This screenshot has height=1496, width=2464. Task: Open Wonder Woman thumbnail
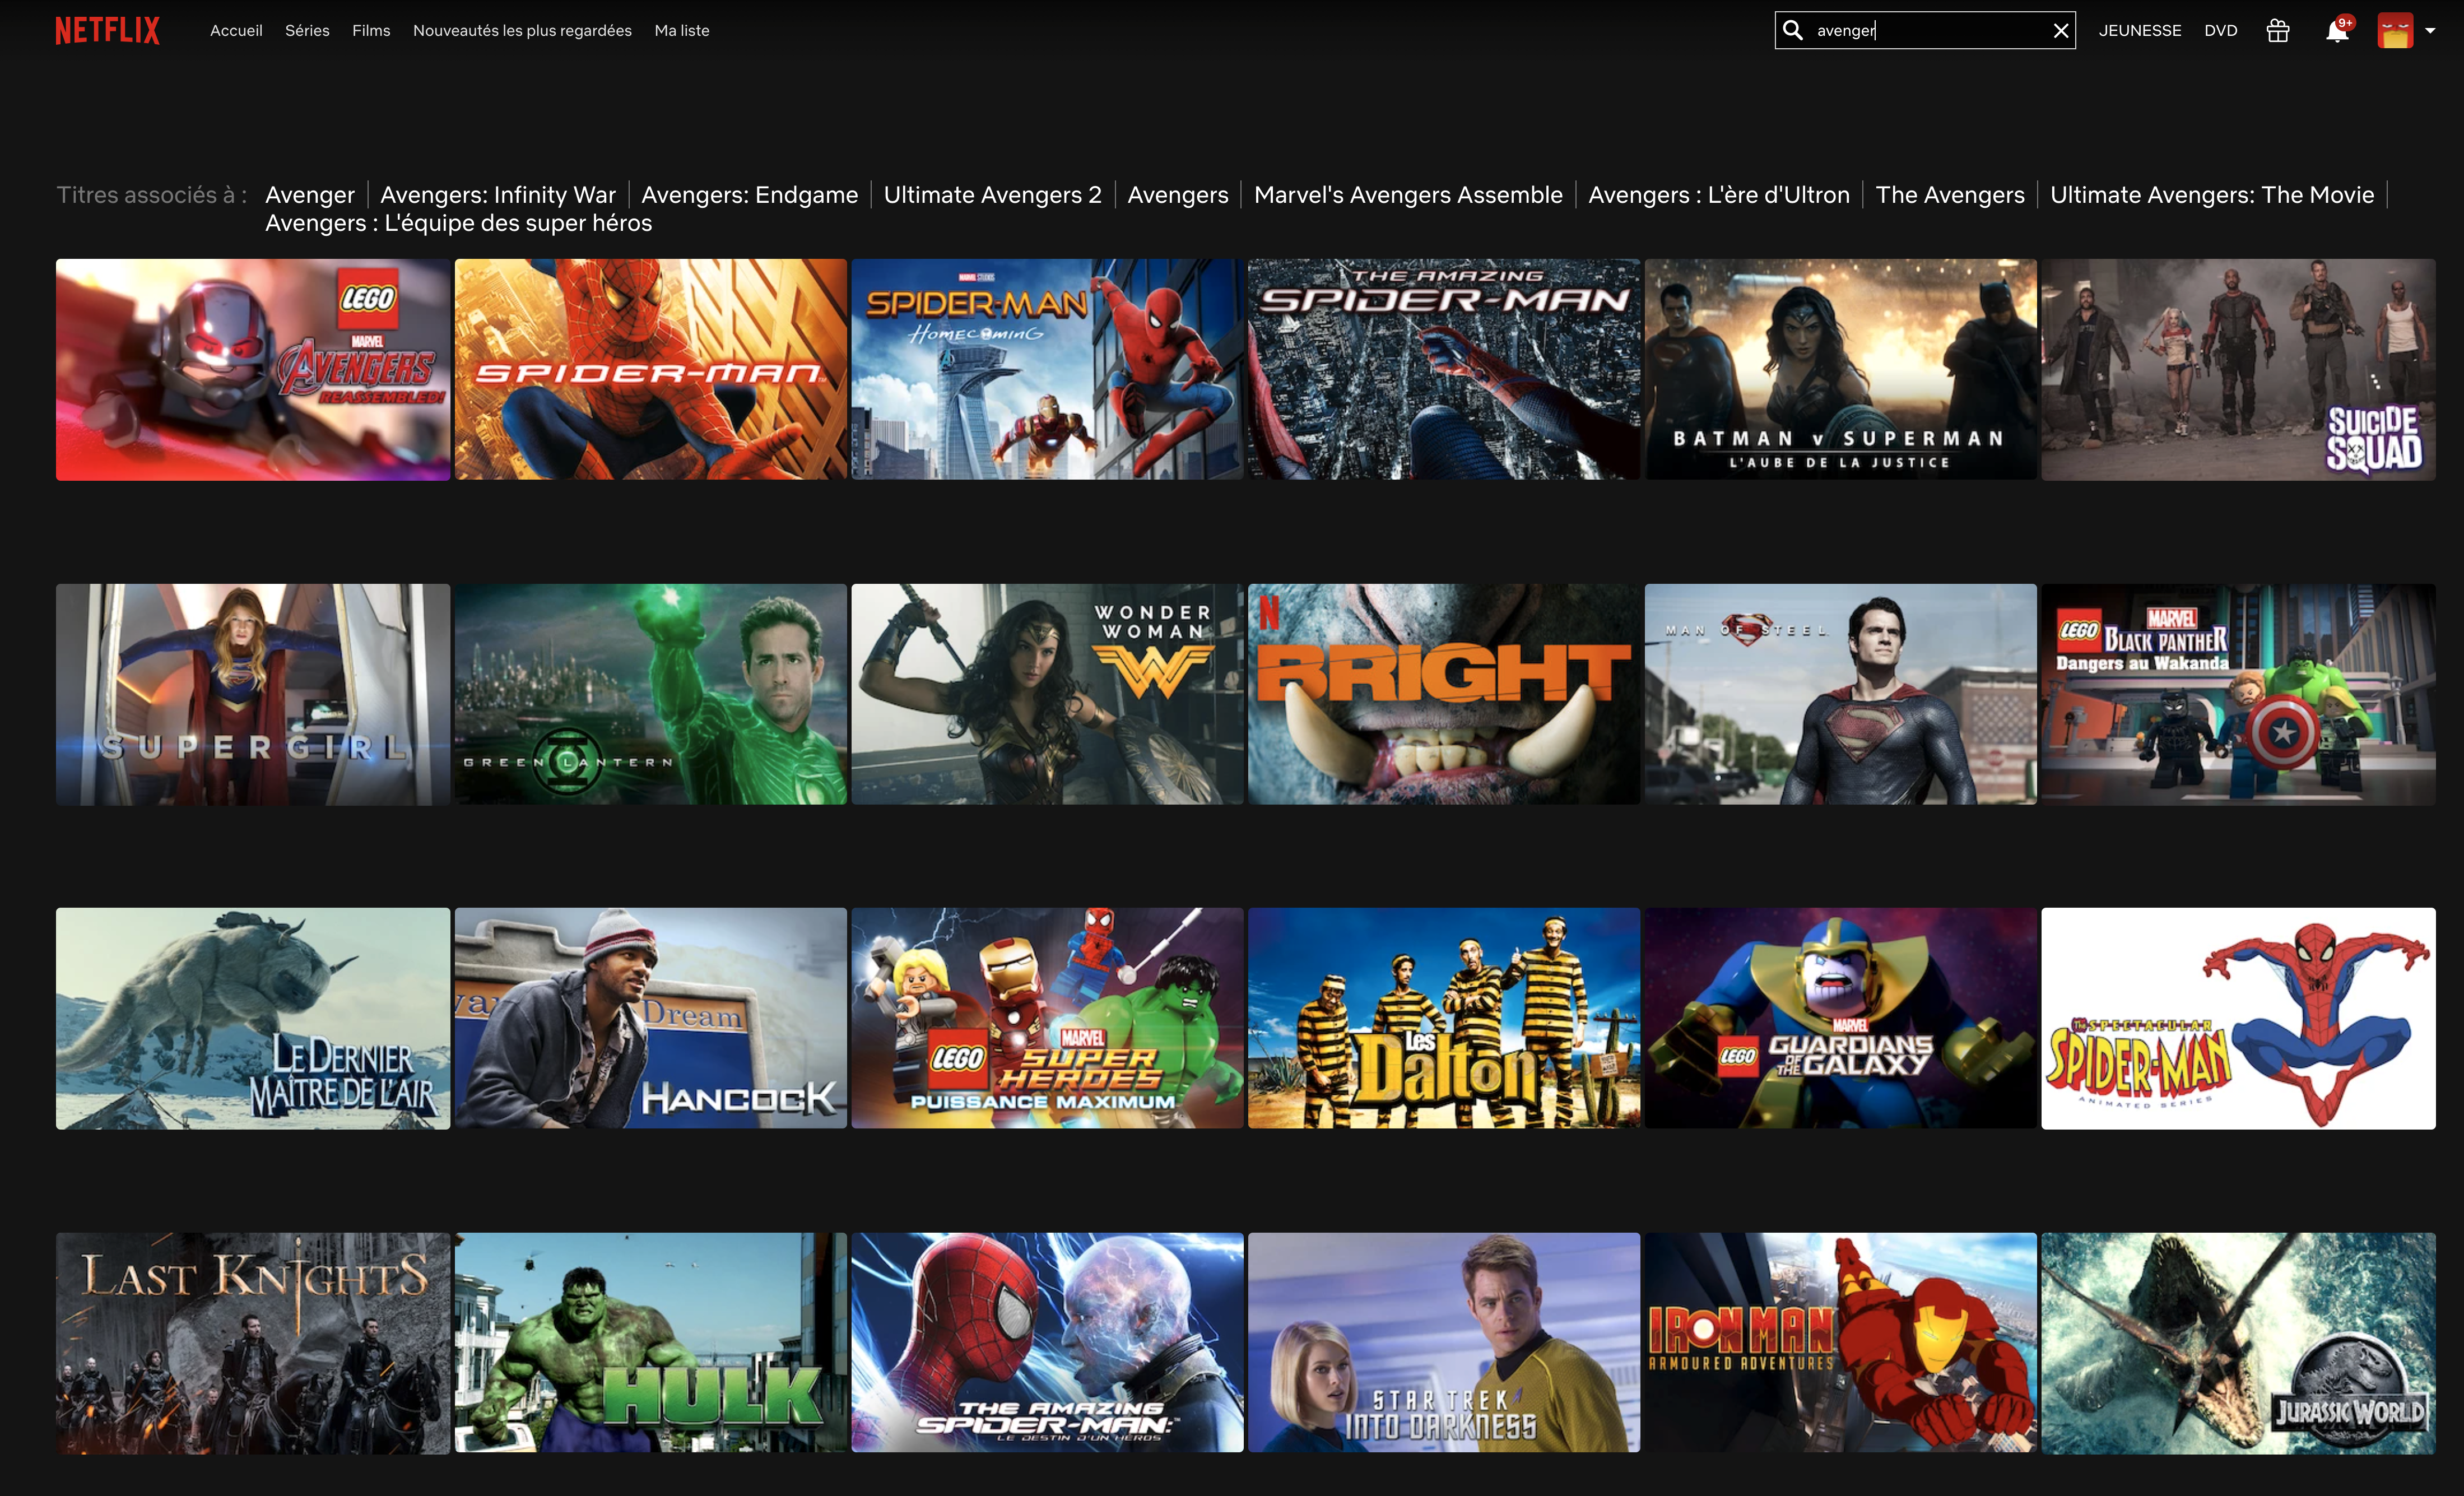coord(1047,694)
